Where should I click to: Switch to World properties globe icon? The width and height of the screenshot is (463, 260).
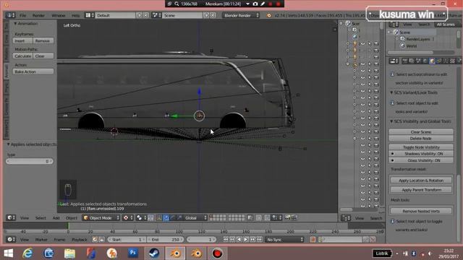(425, 61)
